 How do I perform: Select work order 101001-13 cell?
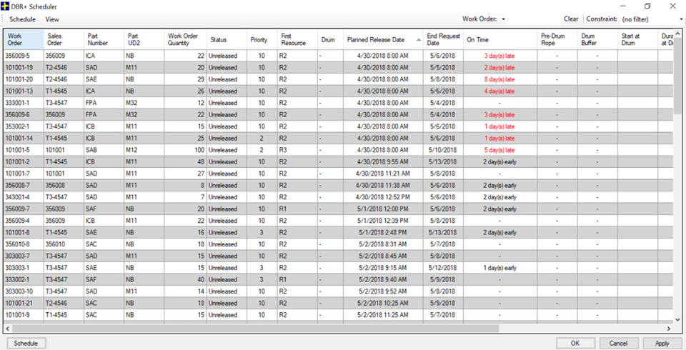click(24, 91)
